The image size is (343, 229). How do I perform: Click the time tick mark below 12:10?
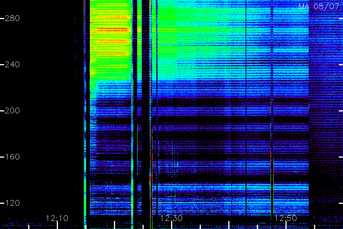[57, 225]
